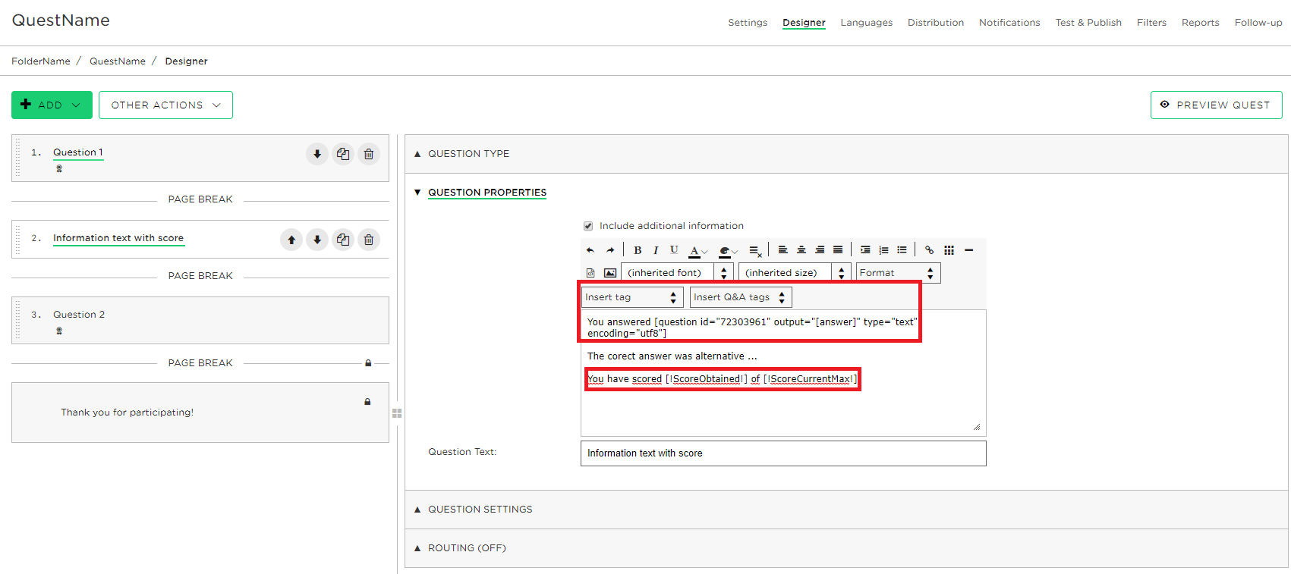Indent the paragraph in editor

tap(865, 250)
